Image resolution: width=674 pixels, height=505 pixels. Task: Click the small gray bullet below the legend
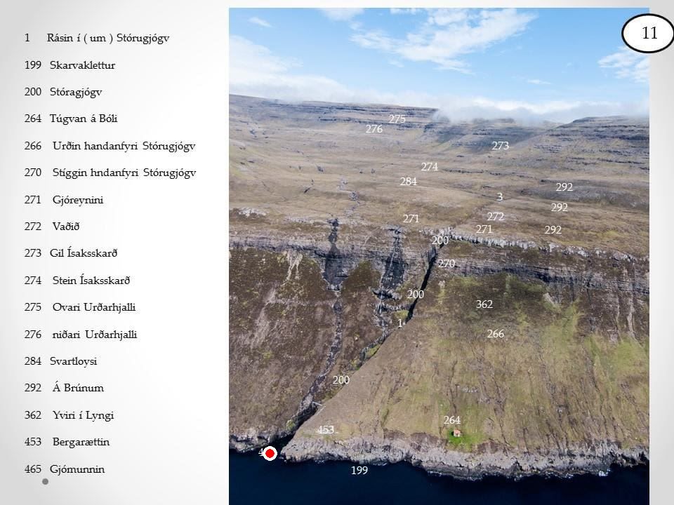coord(46,482)
